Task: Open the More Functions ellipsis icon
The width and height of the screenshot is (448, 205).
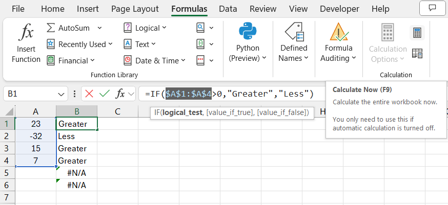Action: (201, 60)
